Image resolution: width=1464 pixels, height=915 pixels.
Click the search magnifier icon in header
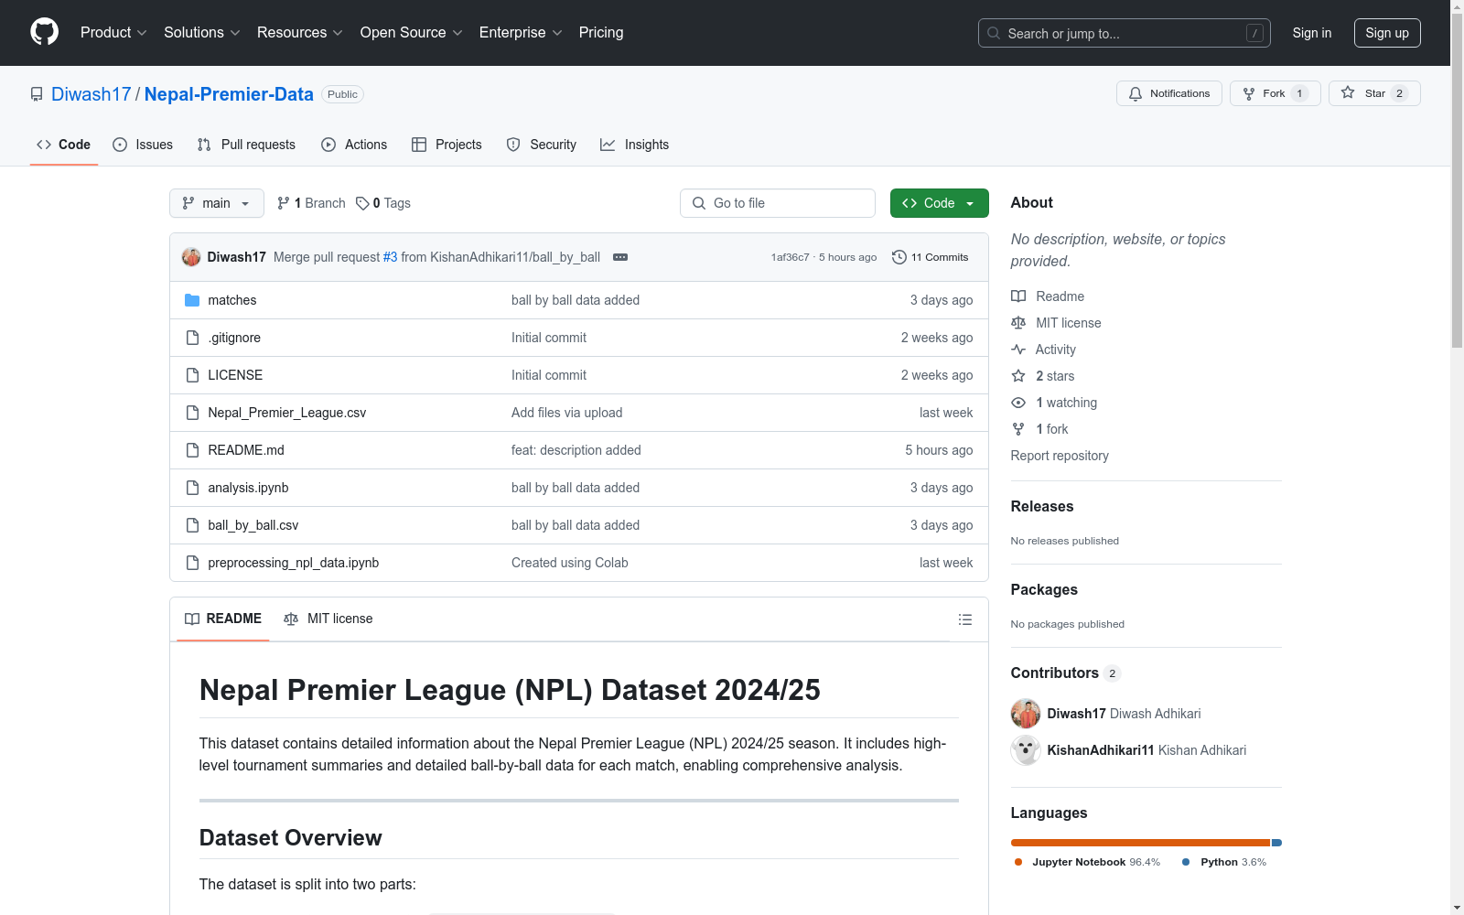[x=994, y=33]
